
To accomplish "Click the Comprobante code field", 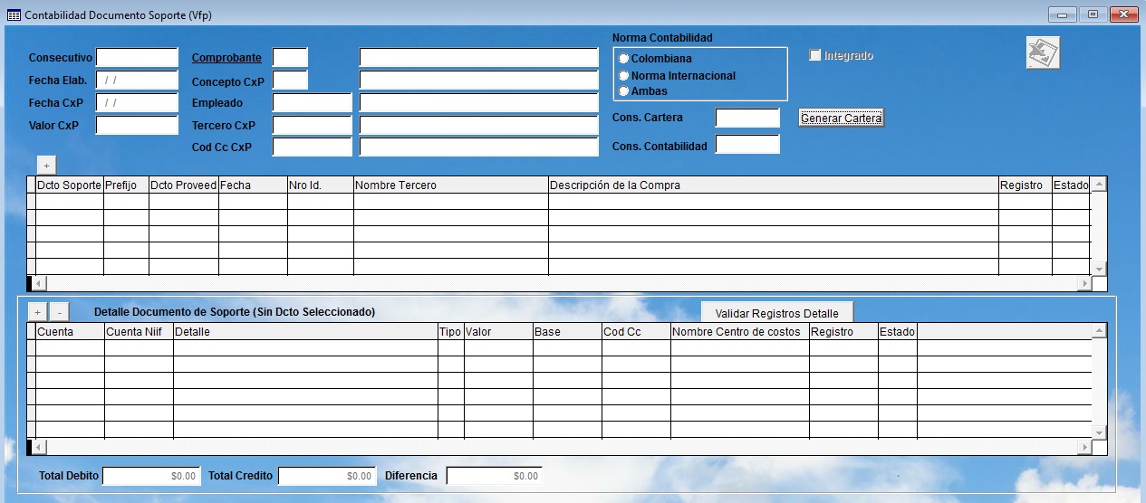I will click(290, 57).
